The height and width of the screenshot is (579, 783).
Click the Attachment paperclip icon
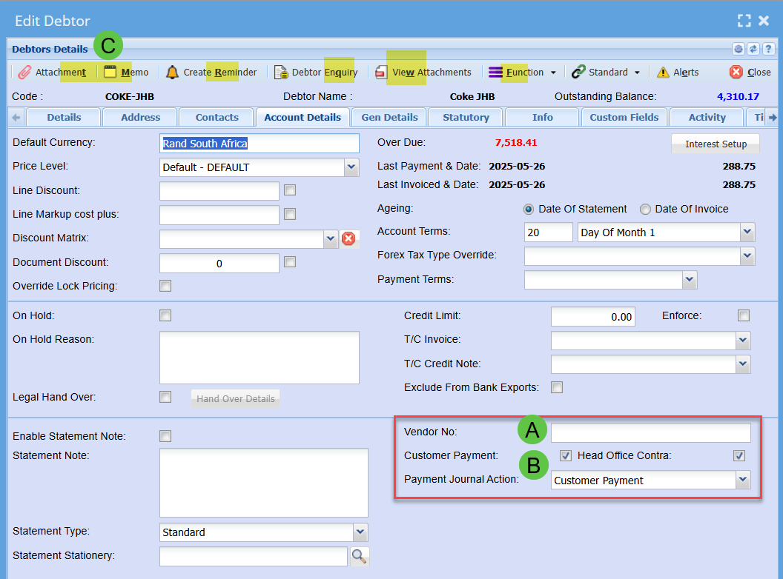24,73
